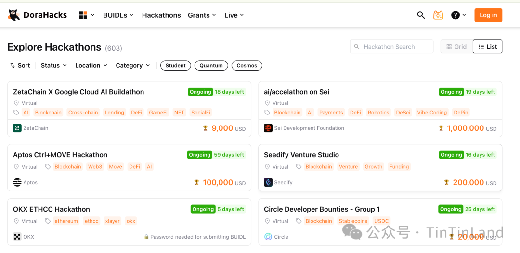Expand the Grants menu
This screenshot has height=253, width=520.
(x=202, y=15)
